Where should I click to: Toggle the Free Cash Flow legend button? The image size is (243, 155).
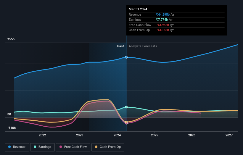coord(73,147)
